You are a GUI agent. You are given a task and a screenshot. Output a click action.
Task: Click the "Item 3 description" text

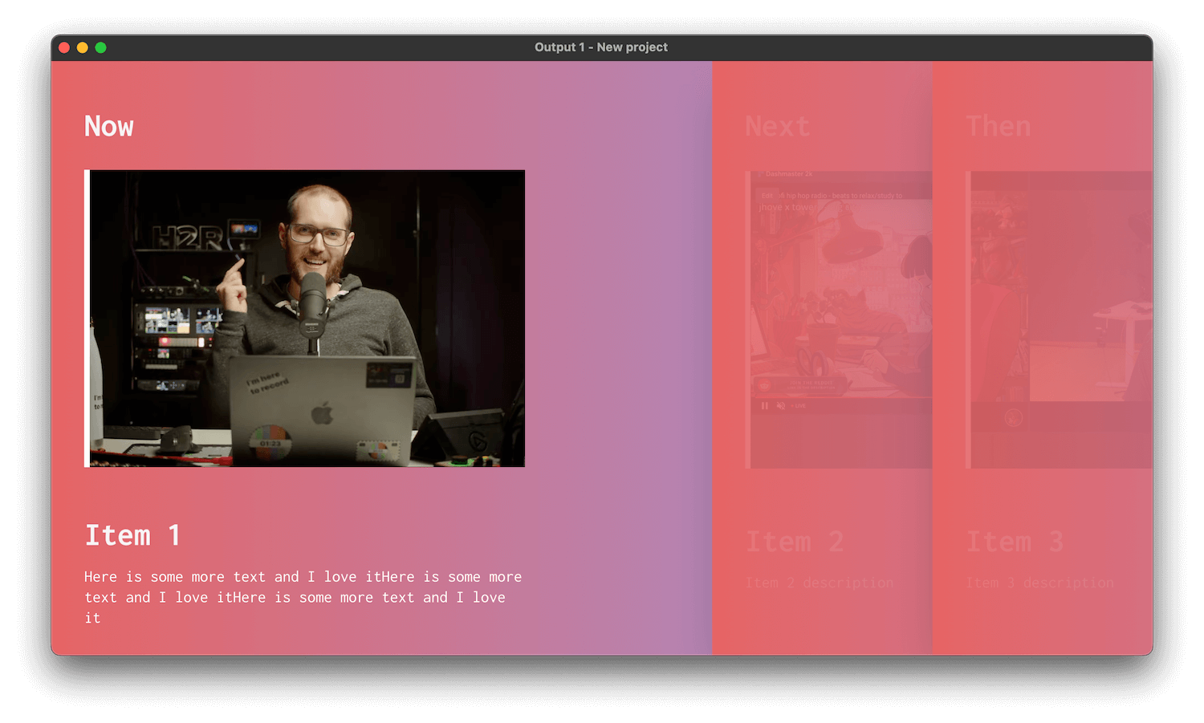(x=1040, y=583)
